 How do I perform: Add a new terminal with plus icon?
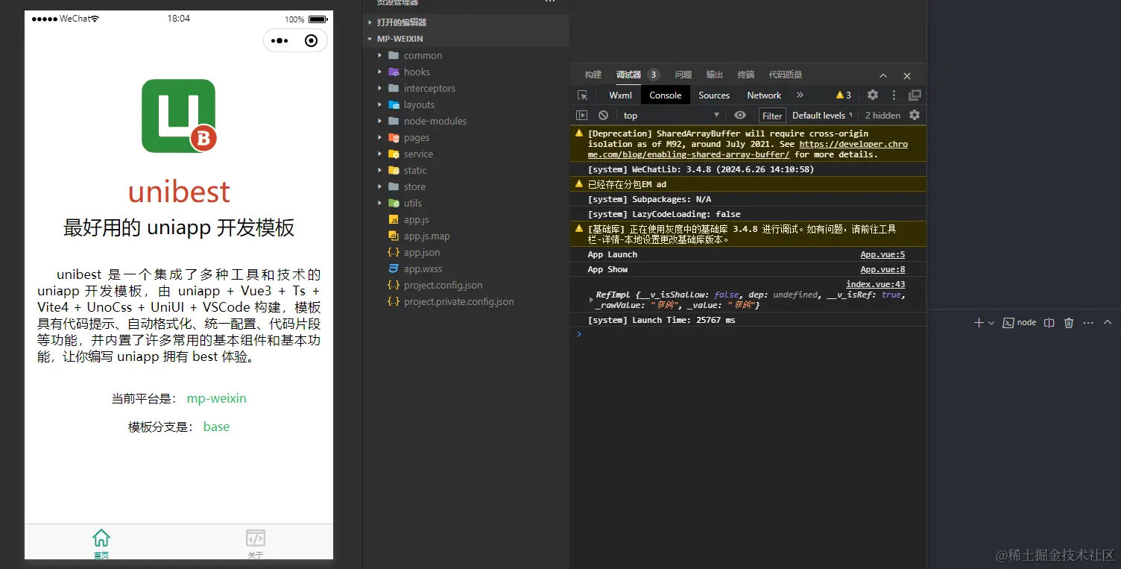coord(979,323)
